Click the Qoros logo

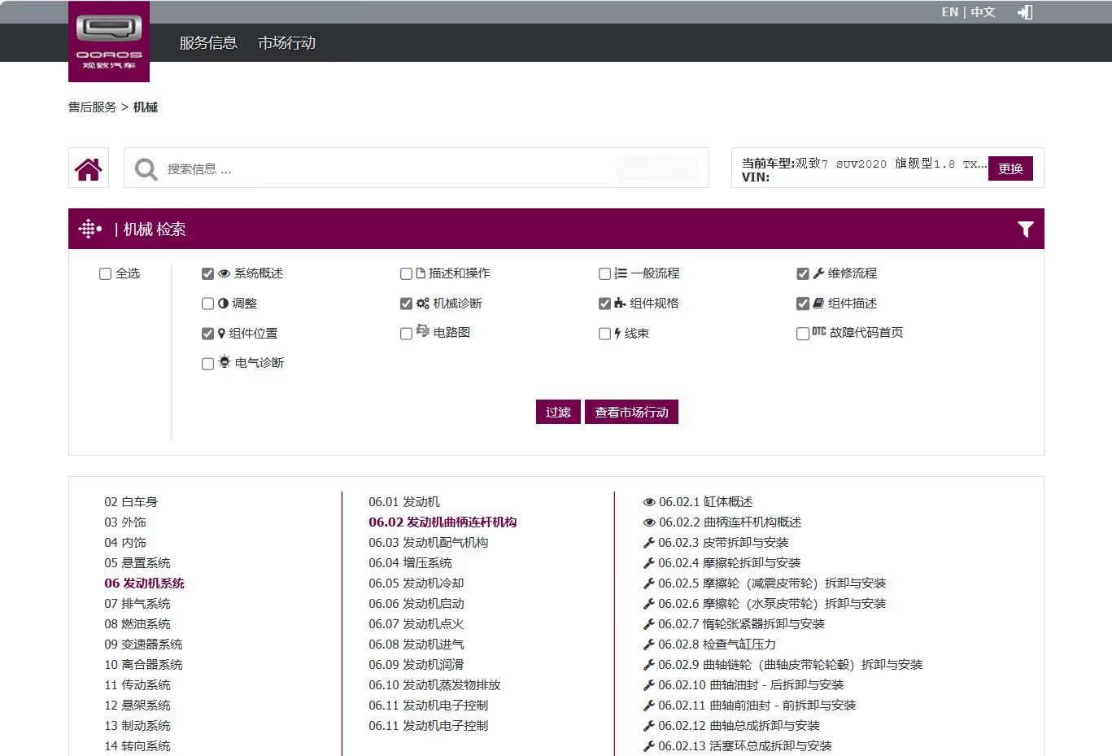(109, 41)
